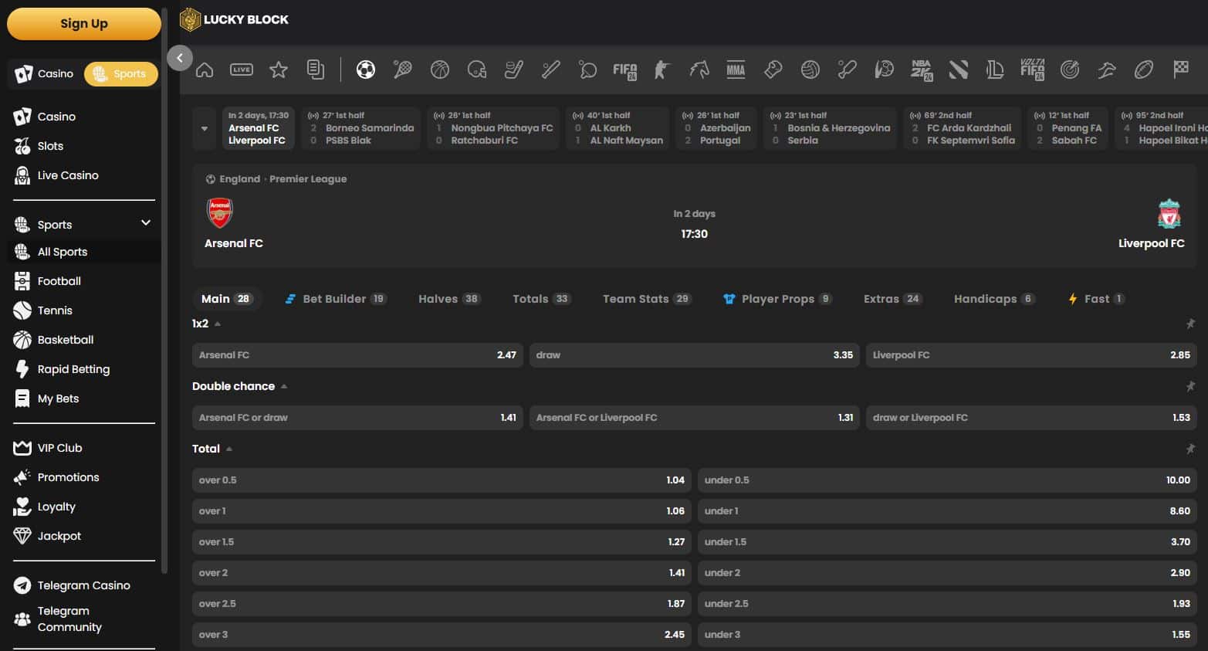Click the Lucky Block logo
Viewport: 1208px width, 651px height.
pos(234,19)
